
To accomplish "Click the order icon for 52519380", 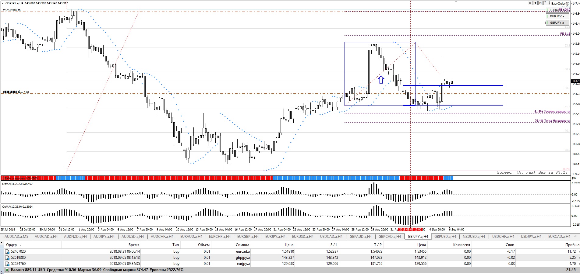I will pos(7,258).
